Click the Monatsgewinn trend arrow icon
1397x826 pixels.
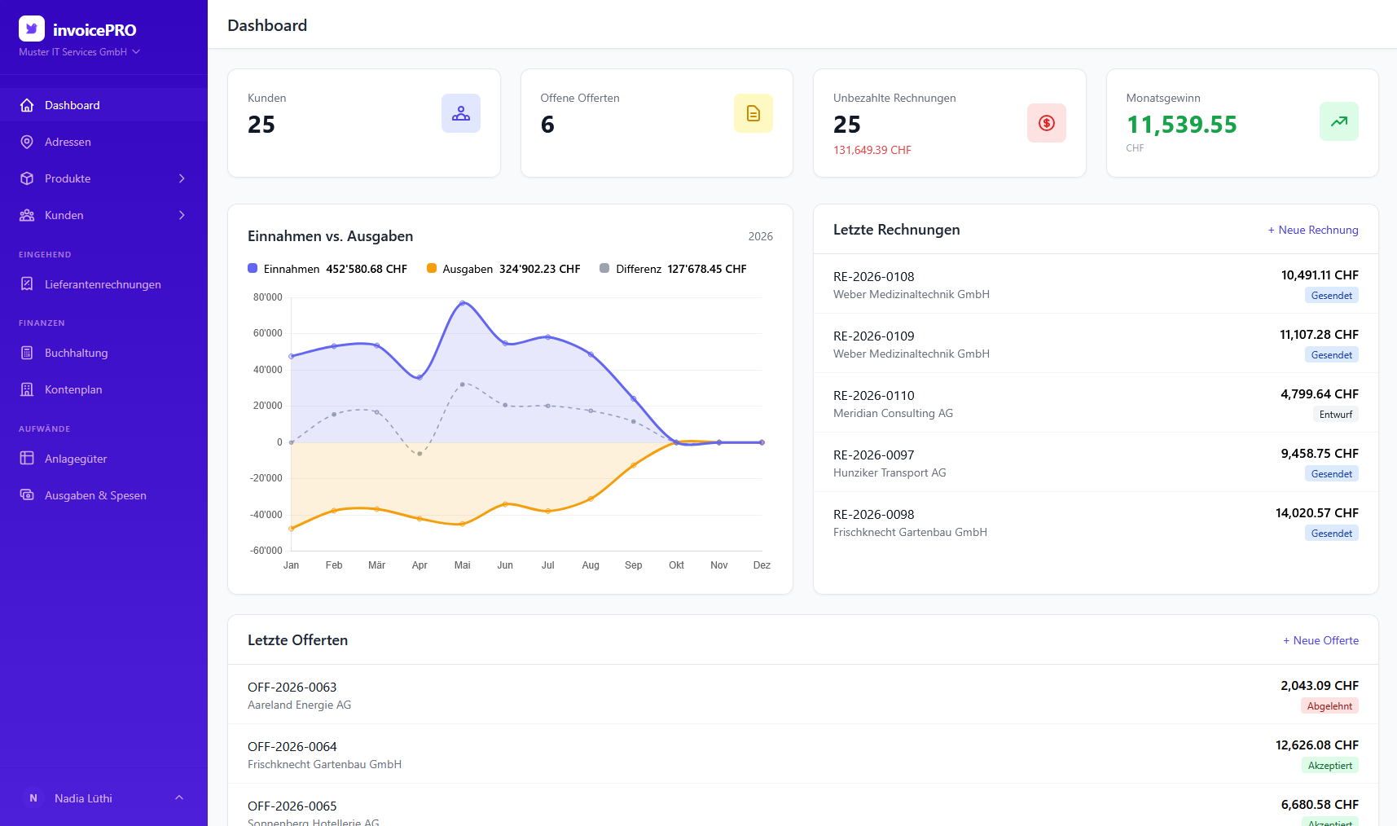tap(1339, 121)
